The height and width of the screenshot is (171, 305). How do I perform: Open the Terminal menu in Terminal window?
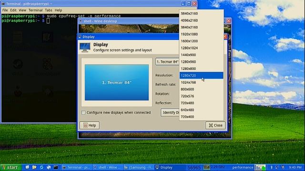click(35, 10)
